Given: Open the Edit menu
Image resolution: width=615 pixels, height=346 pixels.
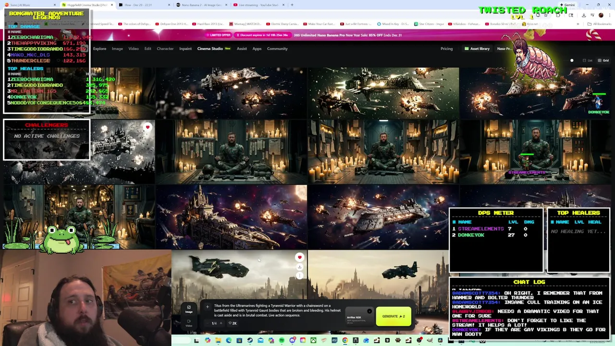Looking at the screenshot, I should point(148,49).
